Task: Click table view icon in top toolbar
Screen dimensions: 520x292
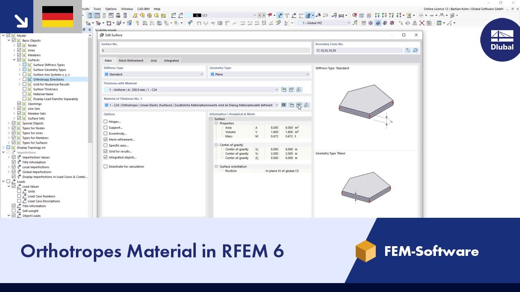Action: coord(97,15)
